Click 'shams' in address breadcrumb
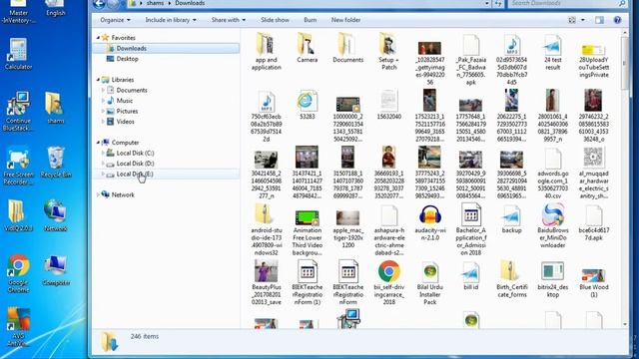Screen dimensions: 639x359 click(x=155, y=3)
